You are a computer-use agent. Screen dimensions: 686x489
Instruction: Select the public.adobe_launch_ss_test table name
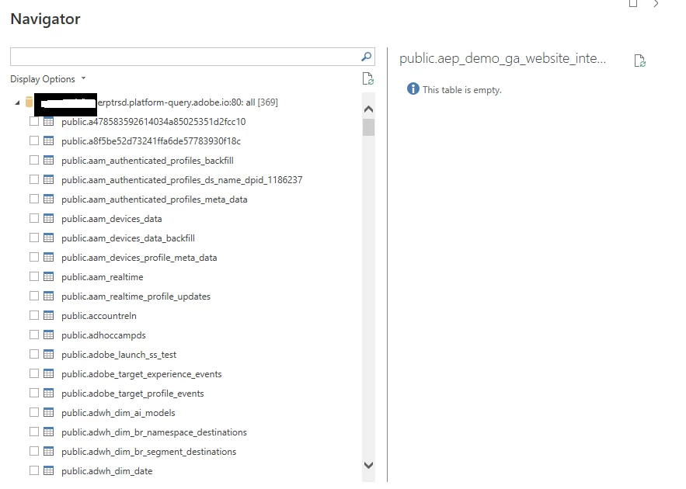click(x=119, y=355)
